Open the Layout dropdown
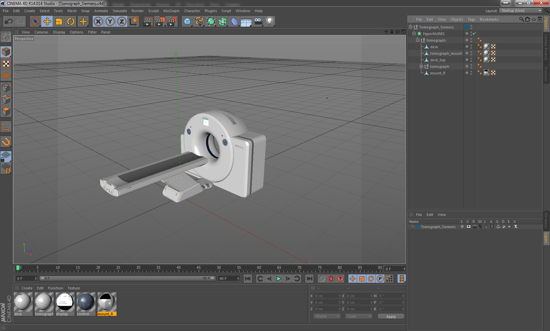Screen dimensions: 550x331 pyautogui.click(x=521, y=10)
